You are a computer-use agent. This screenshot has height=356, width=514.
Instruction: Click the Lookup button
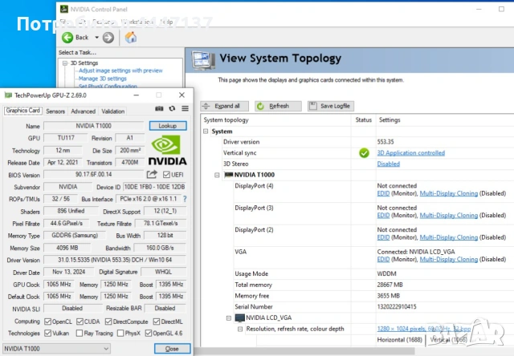click(x=167, y=126)
